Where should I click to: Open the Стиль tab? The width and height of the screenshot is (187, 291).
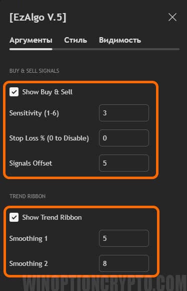point(75,40)
